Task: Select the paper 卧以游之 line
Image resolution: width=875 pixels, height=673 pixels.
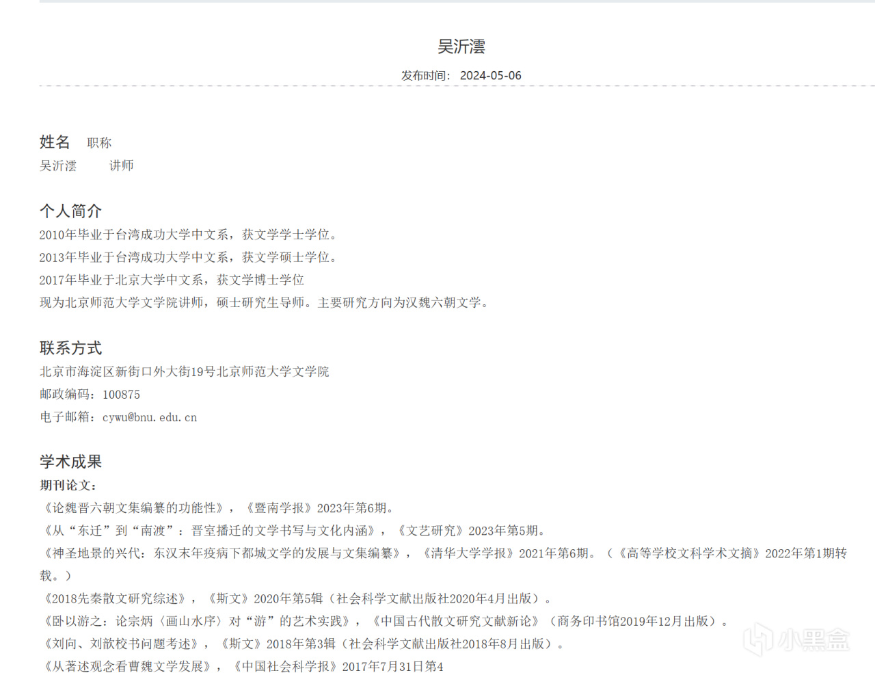Action: click(x=384, y=621)
